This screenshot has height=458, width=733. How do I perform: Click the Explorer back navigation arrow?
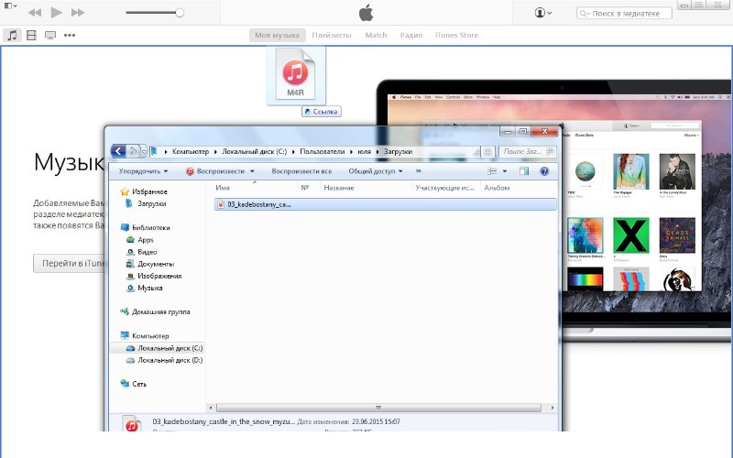[x=119, y=151]
